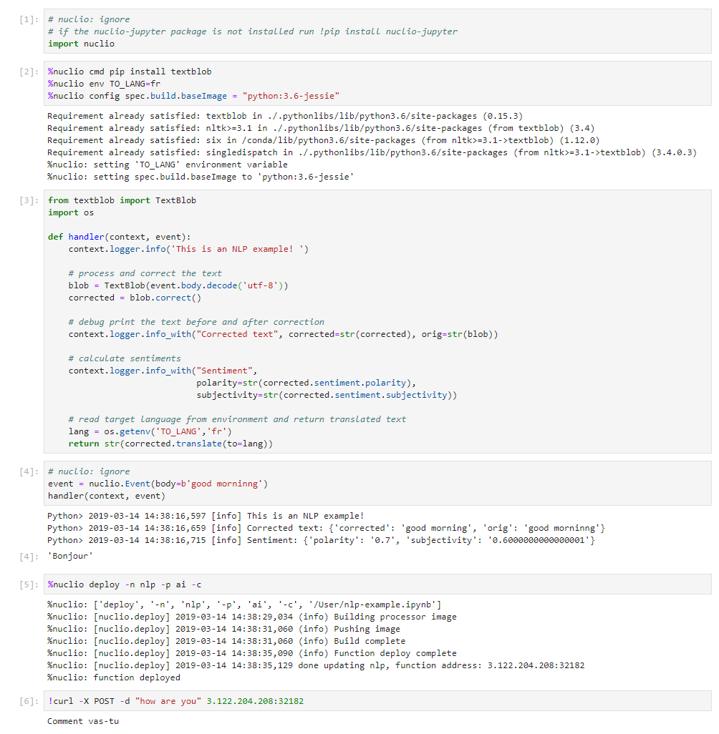719x734 pixels.
Task: Click the 'Comment vas-tu' output
Action: point(83,721)
